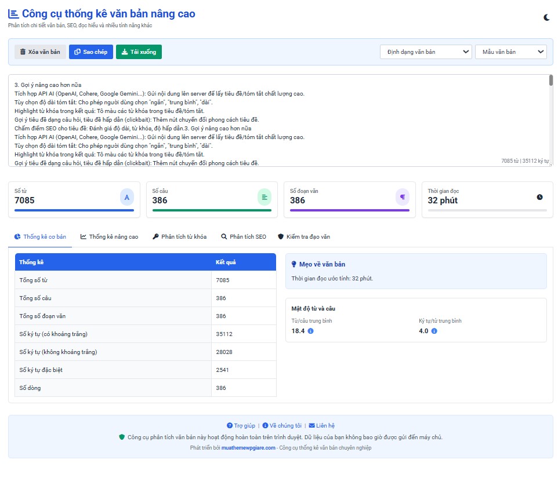Open Mẫu văn bản dropdown

(510, 52)
